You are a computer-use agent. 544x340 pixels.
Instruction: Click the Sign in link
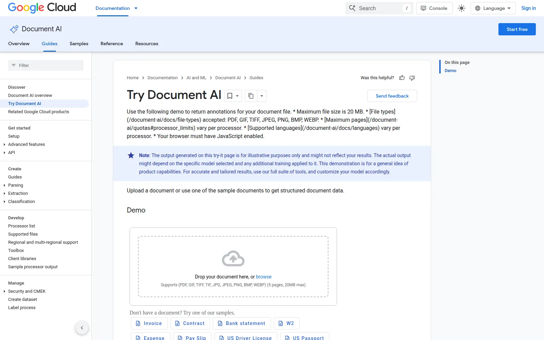click(528, 8)
